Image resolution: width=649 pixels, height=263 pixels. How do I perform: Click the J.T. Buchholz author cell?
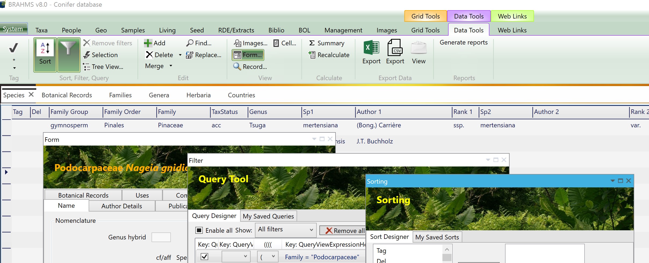(375, 141)
